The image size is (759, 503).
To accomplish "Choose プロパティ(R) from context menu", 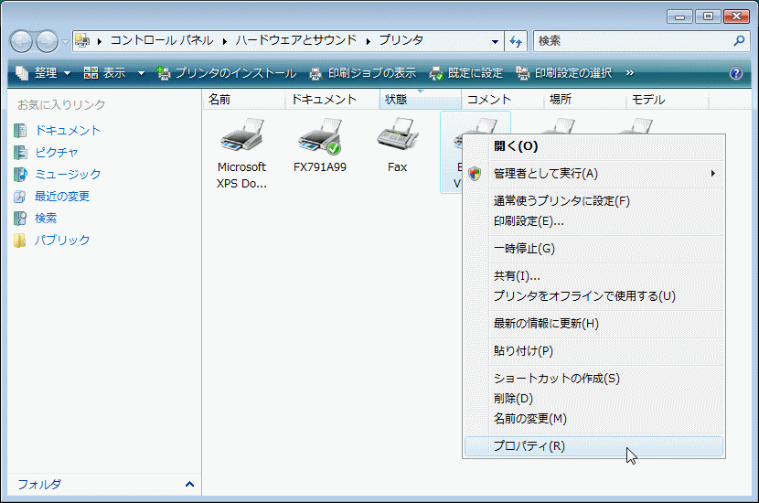I will pyautogui.click(x=593, y=446).
